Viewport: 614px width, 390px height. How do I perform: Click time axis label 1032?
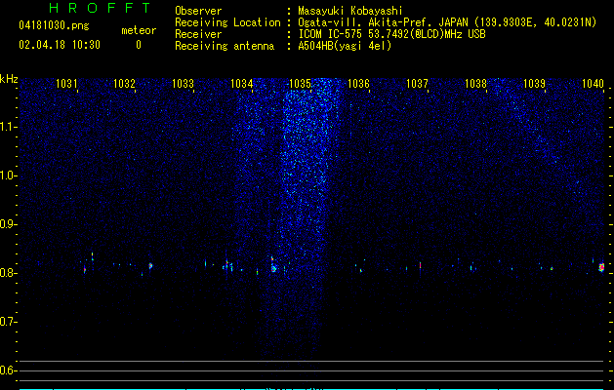point(124,83)
